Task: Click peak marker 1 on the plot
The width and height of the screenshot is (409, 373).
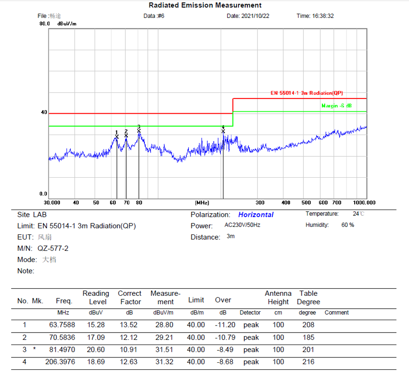Action: [x=117, y=137]
